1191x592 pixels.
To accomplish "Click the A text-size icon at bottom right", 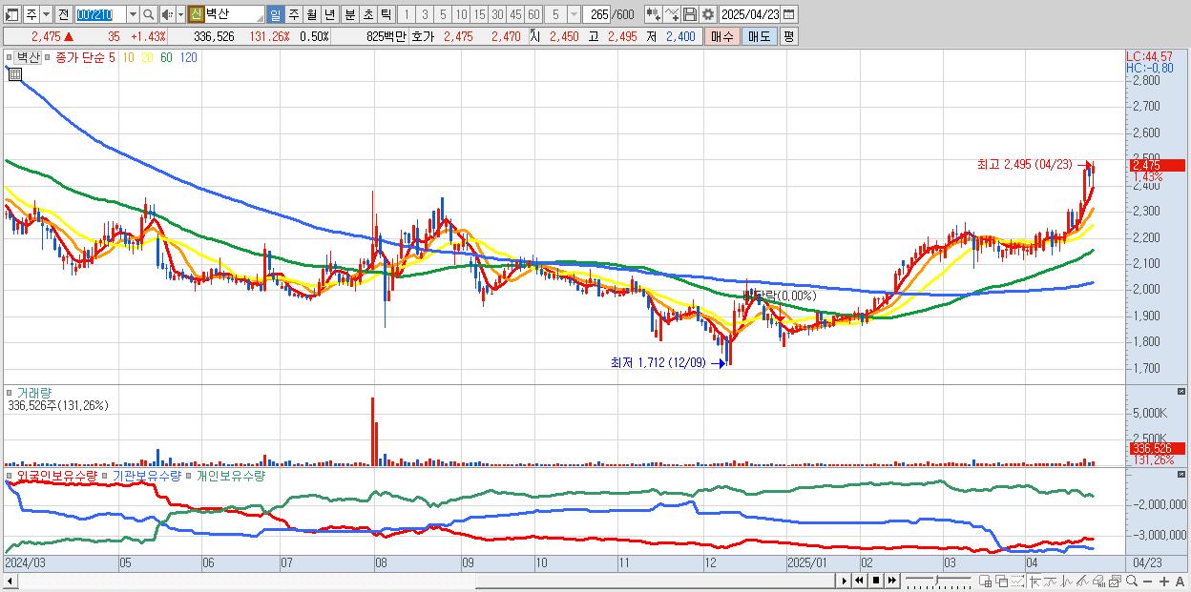I will pyautogui.click(x=1180, y=582).
